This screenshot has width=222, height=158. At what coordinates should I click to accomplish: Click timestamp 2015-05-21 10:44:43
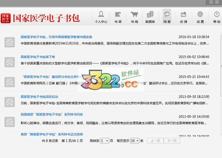(x=194, y=77)
